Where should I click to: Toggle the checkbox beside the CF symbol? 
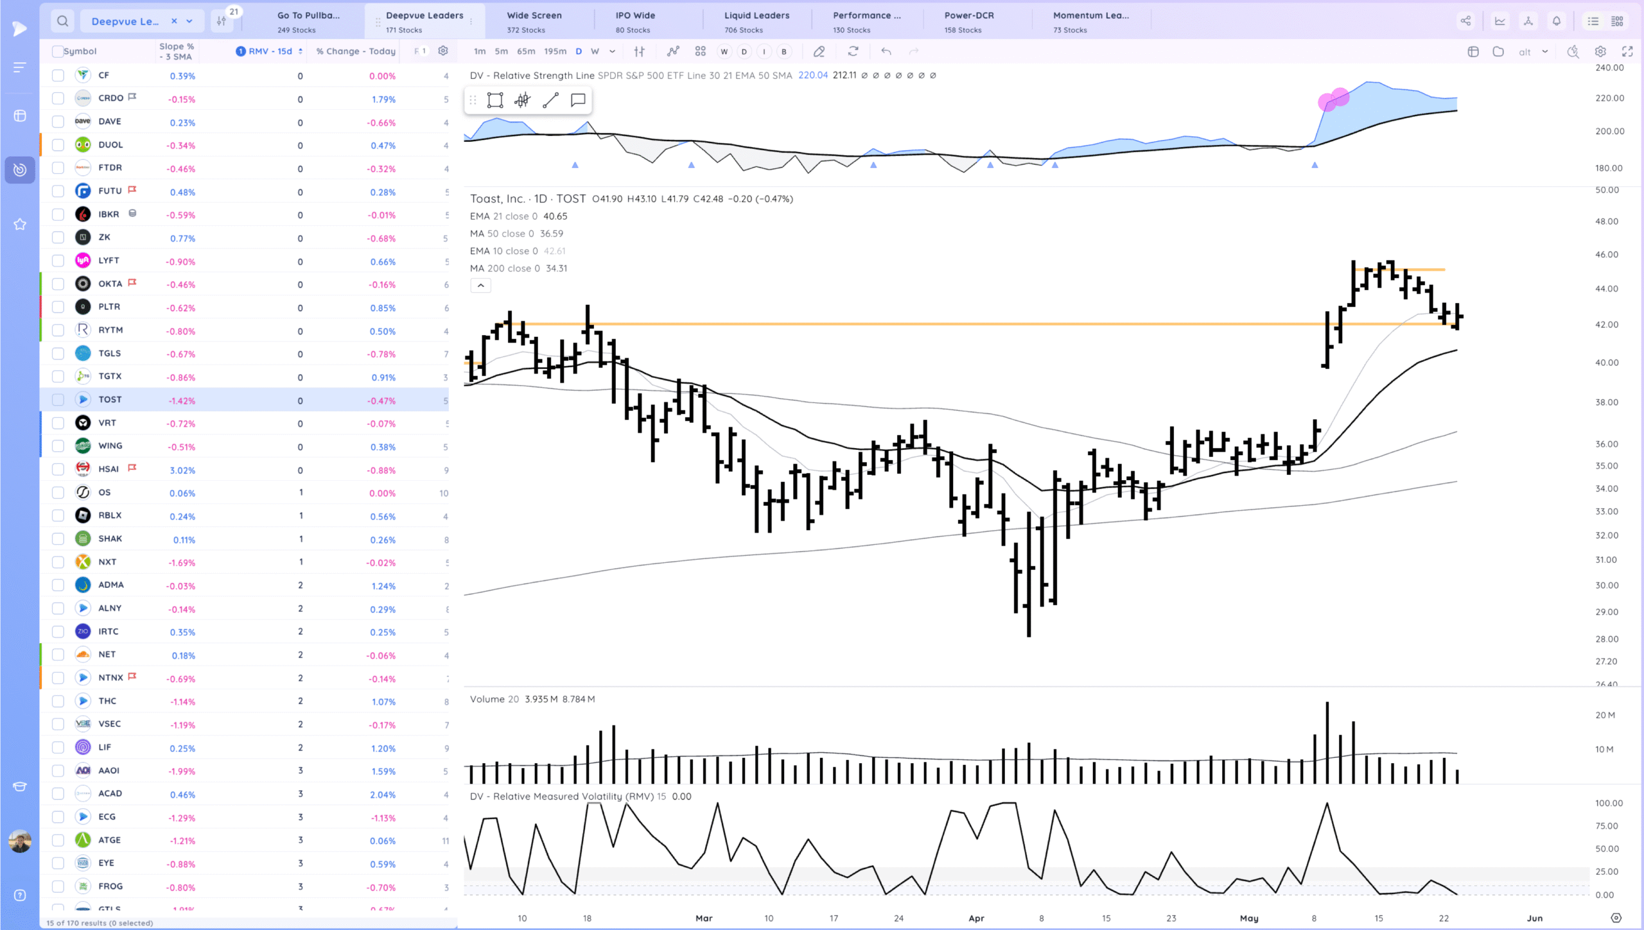(x=57, y=75)
